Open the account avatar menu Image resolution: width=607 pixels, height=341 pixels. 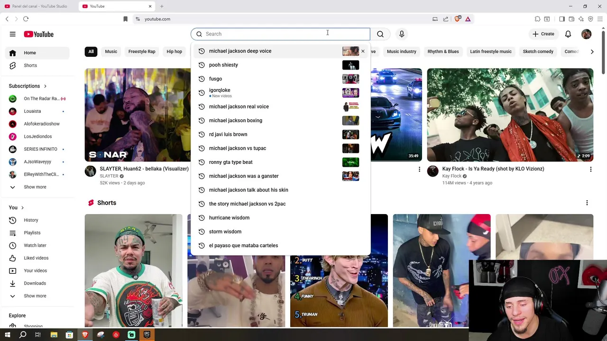[x=587, y=34]
